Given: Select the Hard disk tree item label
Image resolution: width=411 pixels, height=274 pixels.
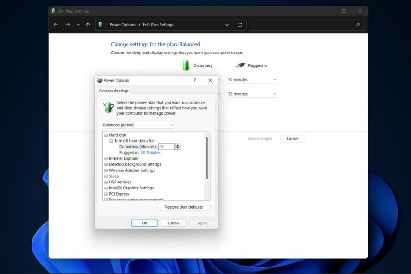Looking at the screenshot, I should pos(117,135).
